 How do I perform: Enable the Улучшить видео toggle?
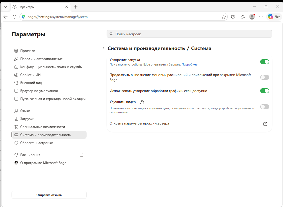(264, 107)
